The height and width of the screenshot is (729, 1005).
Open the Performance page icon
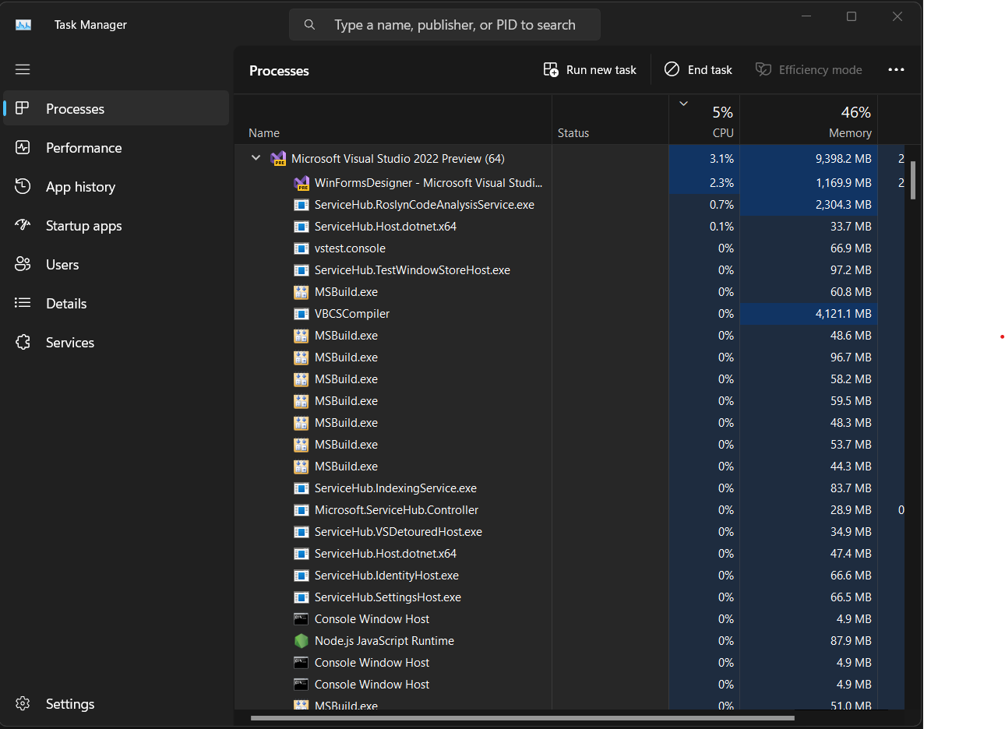coord(23,148)
